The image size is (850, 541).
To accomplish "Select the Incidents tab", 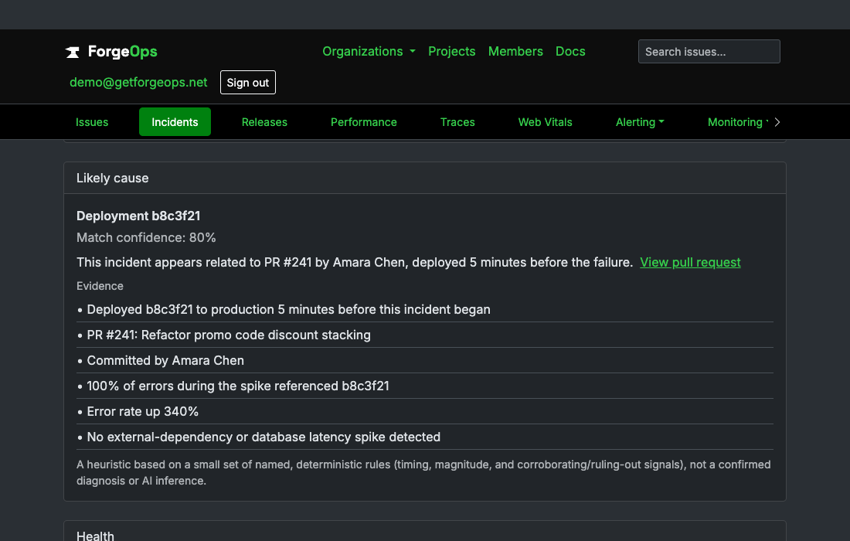I will coord(175,122).
